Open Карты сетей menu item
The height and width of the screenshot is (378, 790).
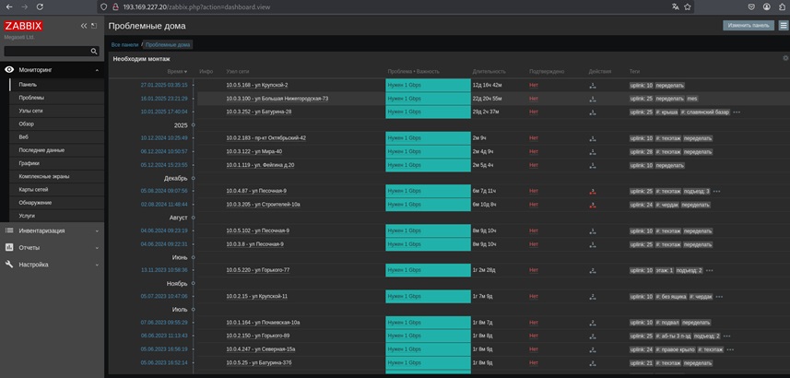[34, 190]
